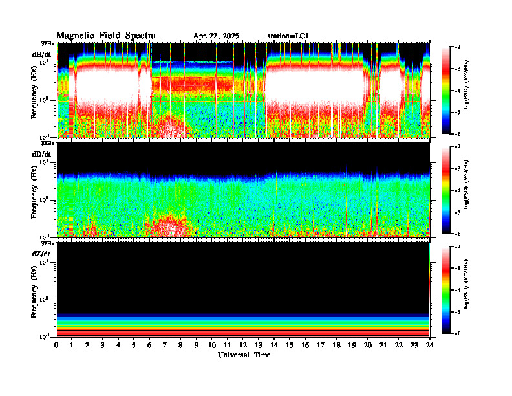Click the "0" hour tick label
This screenshot has width=512, height=396.
pyautogui.click(x=56, y=345)
